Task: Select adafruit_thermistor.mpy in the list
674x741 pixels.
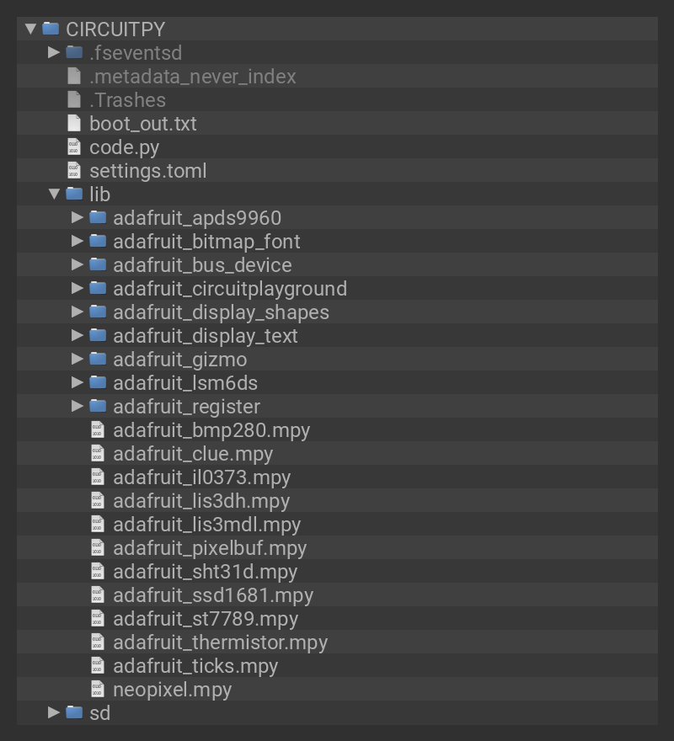Action: [220, 642]
